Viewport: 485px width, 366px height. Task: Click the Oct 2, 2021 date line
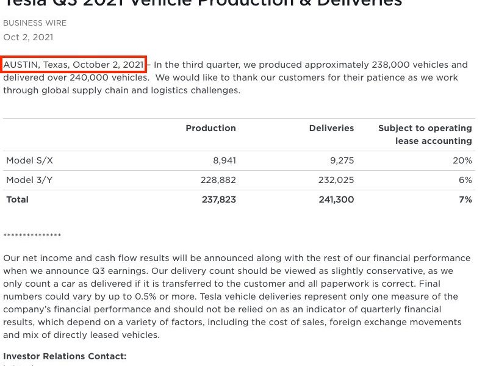[x=28, y=37]
